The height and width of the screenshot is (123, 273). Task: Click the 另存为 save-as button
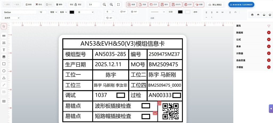coord(176,5)
